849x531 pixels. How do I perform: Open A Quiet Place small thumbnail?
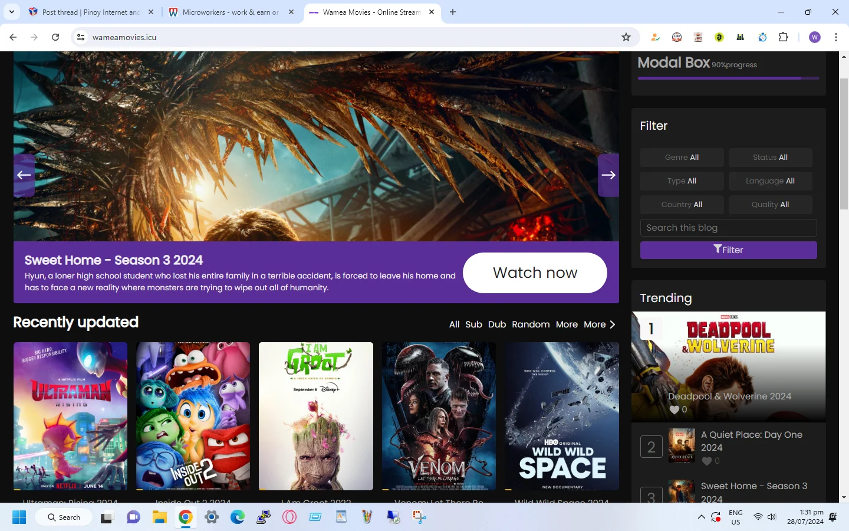pyautogui.click(x=682, y=445)
